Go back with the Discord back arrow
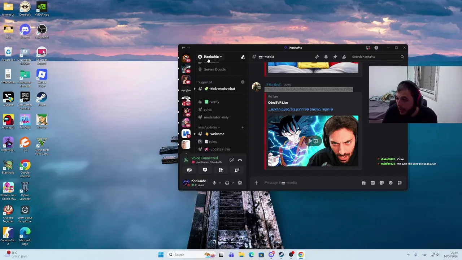The height and width of the screenshot is (260, 462). pyautogui.click(x=183, y=48)
